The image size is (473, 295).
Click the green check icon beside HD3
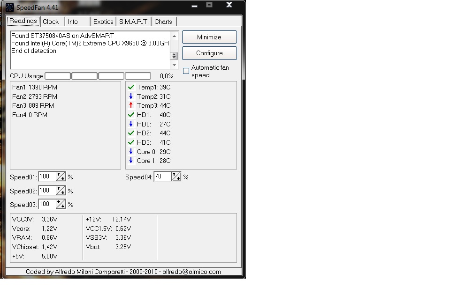coord(131,142)
